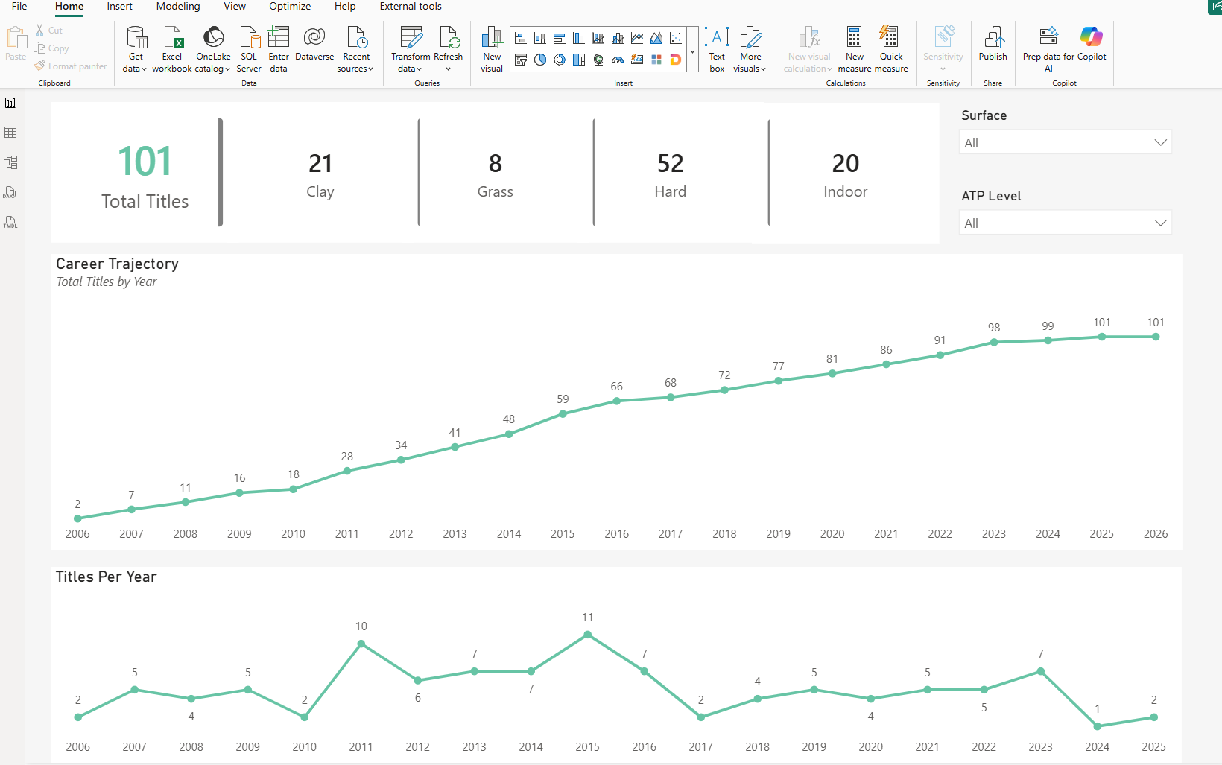The width and height of the screenshot is (1222, 765).
Task: Open the Enter data dialog
Action: tap(279, 49)
